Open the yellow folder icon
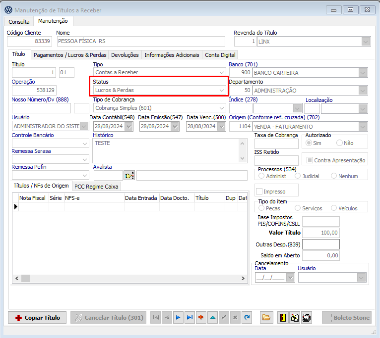 [x=266, y=318]
